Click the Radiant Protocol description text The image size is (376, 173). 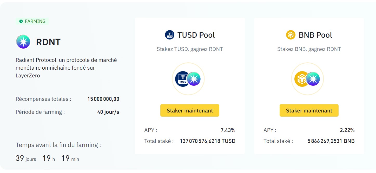pos(66,68)
